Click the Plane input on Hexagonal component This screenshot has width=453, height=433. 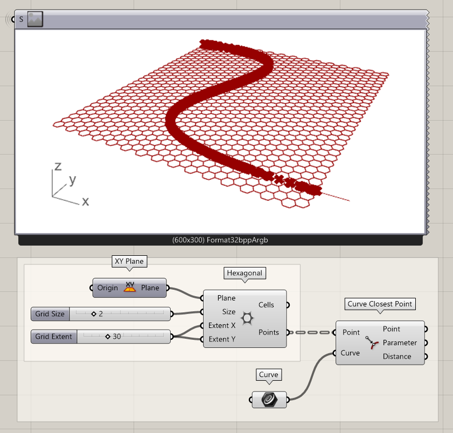(x=226, y=298)
